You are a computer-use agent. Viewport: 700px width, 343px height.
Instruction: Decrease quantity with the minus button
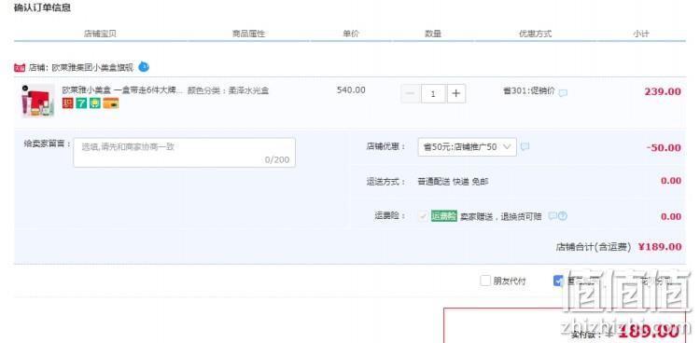[x=411, y=93]
